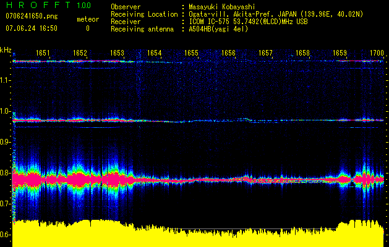Click the ICOM IC-575 receiver text

tap(248, 22)
